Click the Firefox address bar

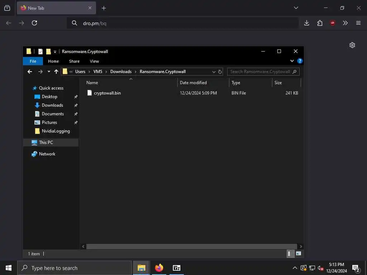(x=182, y=23)
